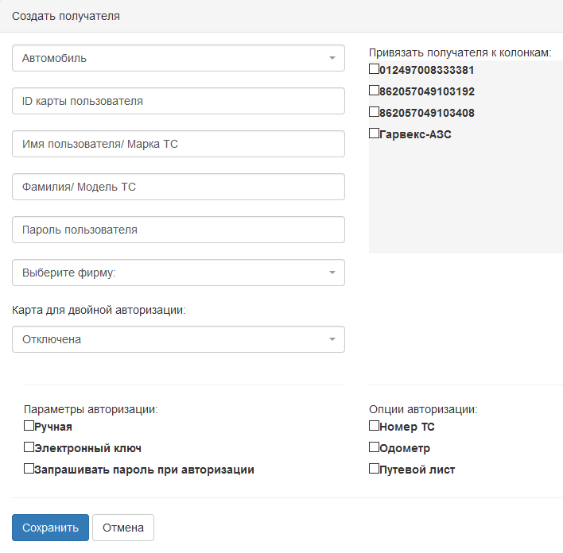The width and height of the screenshot is (563, 553).
Task: Check the Гарвекс-АЗС checkbox
Action: [x=375, y=133]
